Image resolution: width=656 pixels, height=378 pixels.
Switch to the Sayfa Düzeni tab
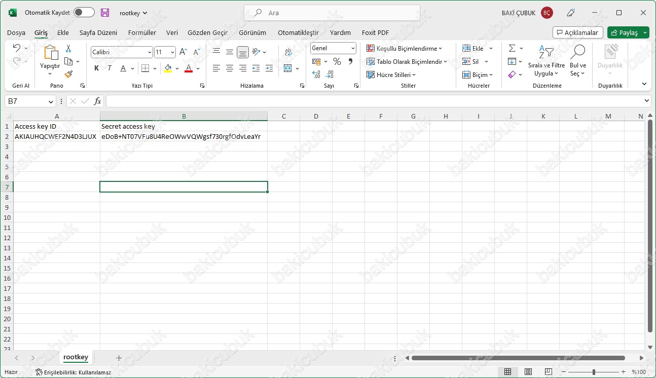[98, 32]
